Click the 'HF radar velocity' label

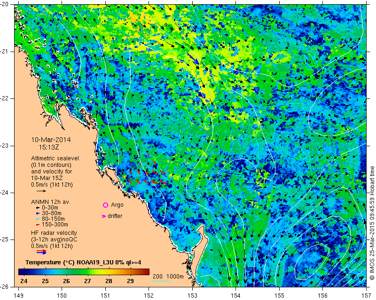54,233
